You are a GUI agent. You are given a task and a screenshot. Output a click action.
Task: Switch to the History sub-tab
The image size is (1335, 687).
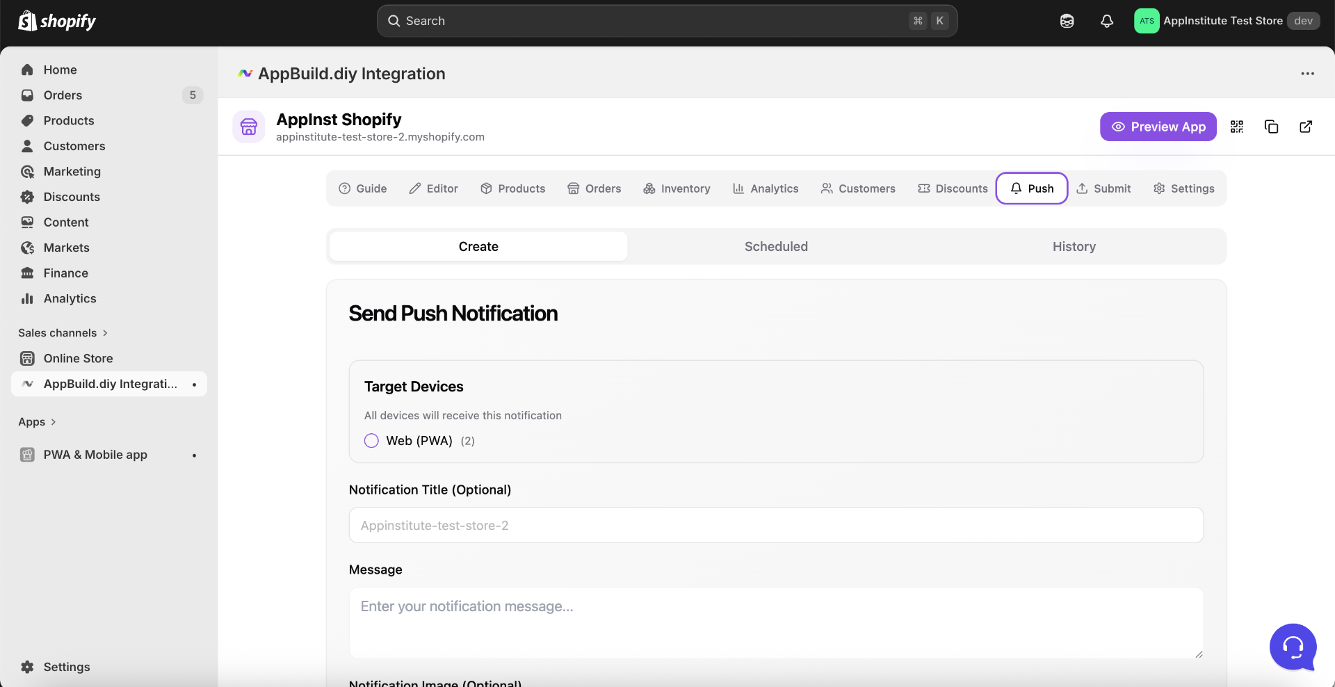[x=1074, y=246]
